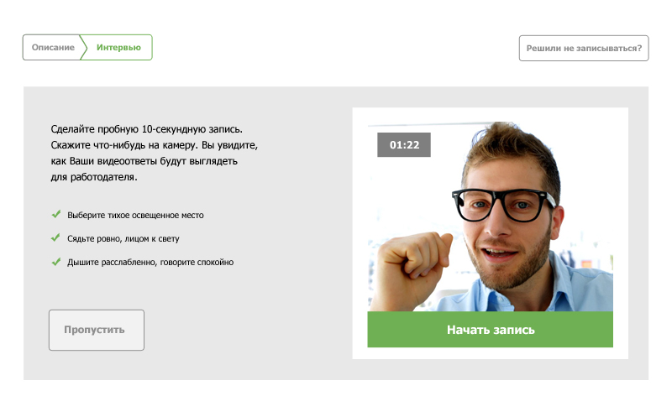This screenshot has height=417, width=672.
Task: Click the man's black glasses in the preview
Action: tap(501, 205)
